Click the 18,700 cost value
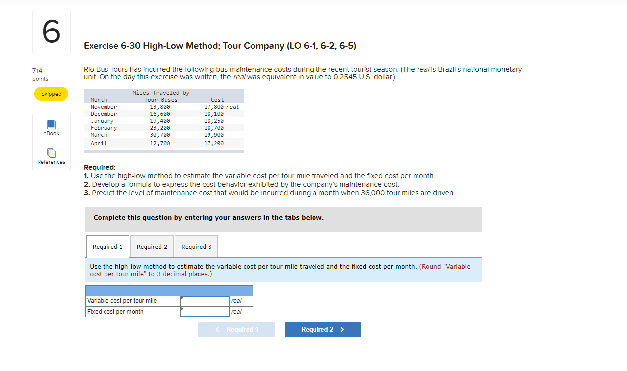The height and width of the screenshot is (371, 627). (x=214, y=128)
